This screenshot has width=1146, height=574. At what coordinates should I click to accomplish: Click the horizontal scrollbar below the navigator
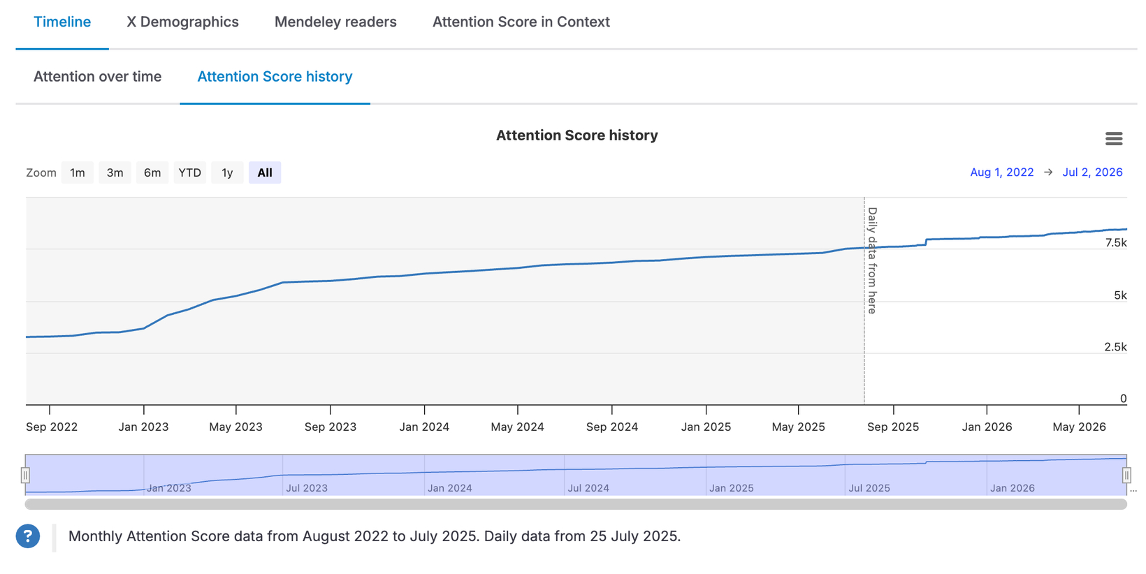576,504
